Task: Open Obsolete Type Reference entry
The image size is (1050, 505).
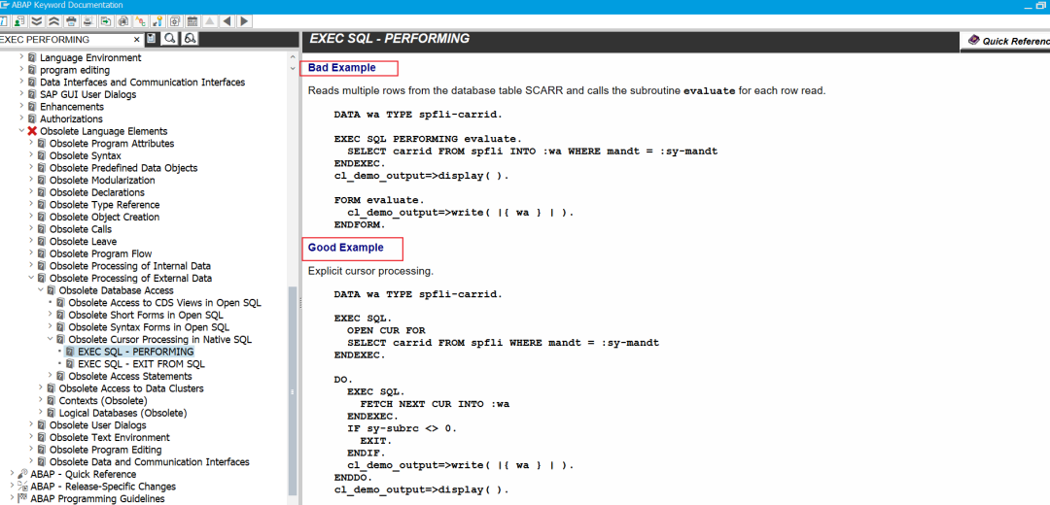Action: [x=104, y=205]
